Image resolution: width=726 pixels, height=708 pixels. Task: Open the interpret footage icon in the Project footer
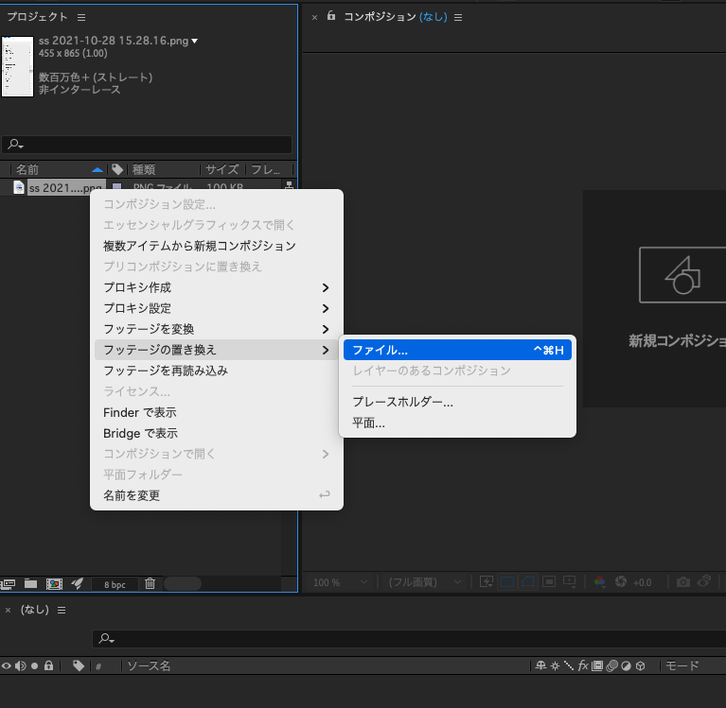pyautogui.click(x=9, y=583)
